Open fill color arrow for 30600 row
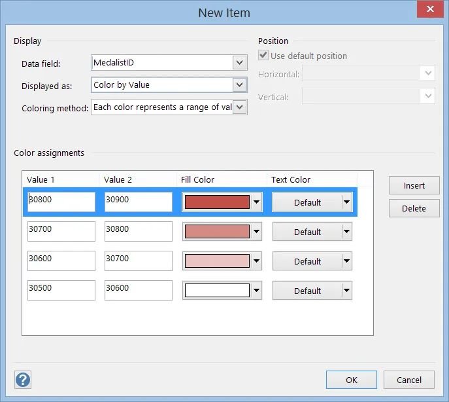This screenshot has width=449, height=402. pyautogui.click(x=257, y=261)
